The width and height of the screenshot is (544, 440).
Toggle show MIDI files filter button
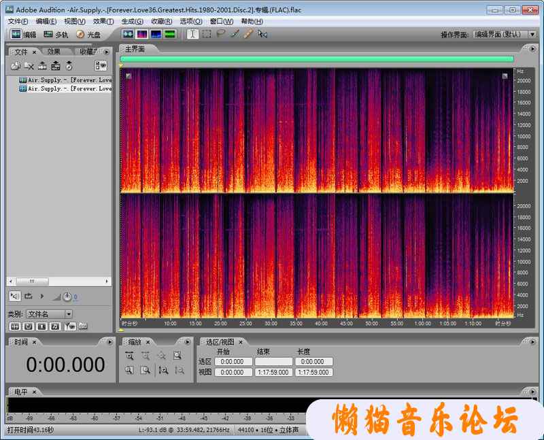coord(55,326)
